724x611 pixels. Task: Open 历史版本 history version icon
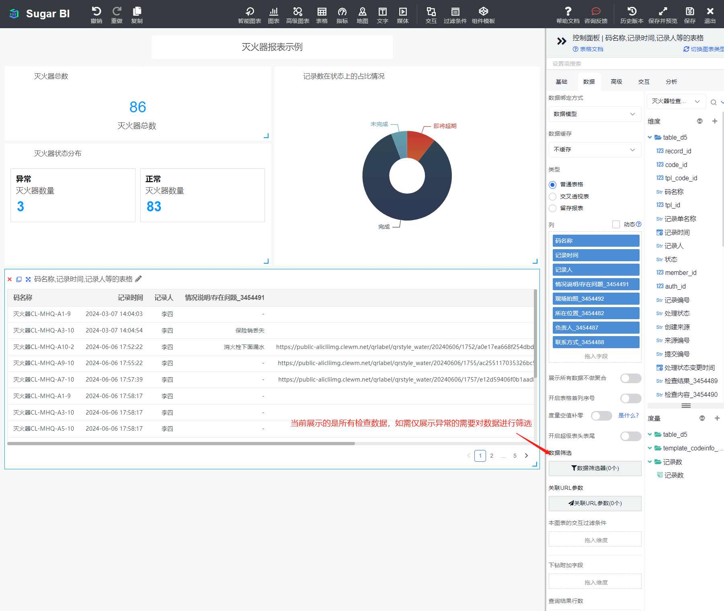coord(632,11)
